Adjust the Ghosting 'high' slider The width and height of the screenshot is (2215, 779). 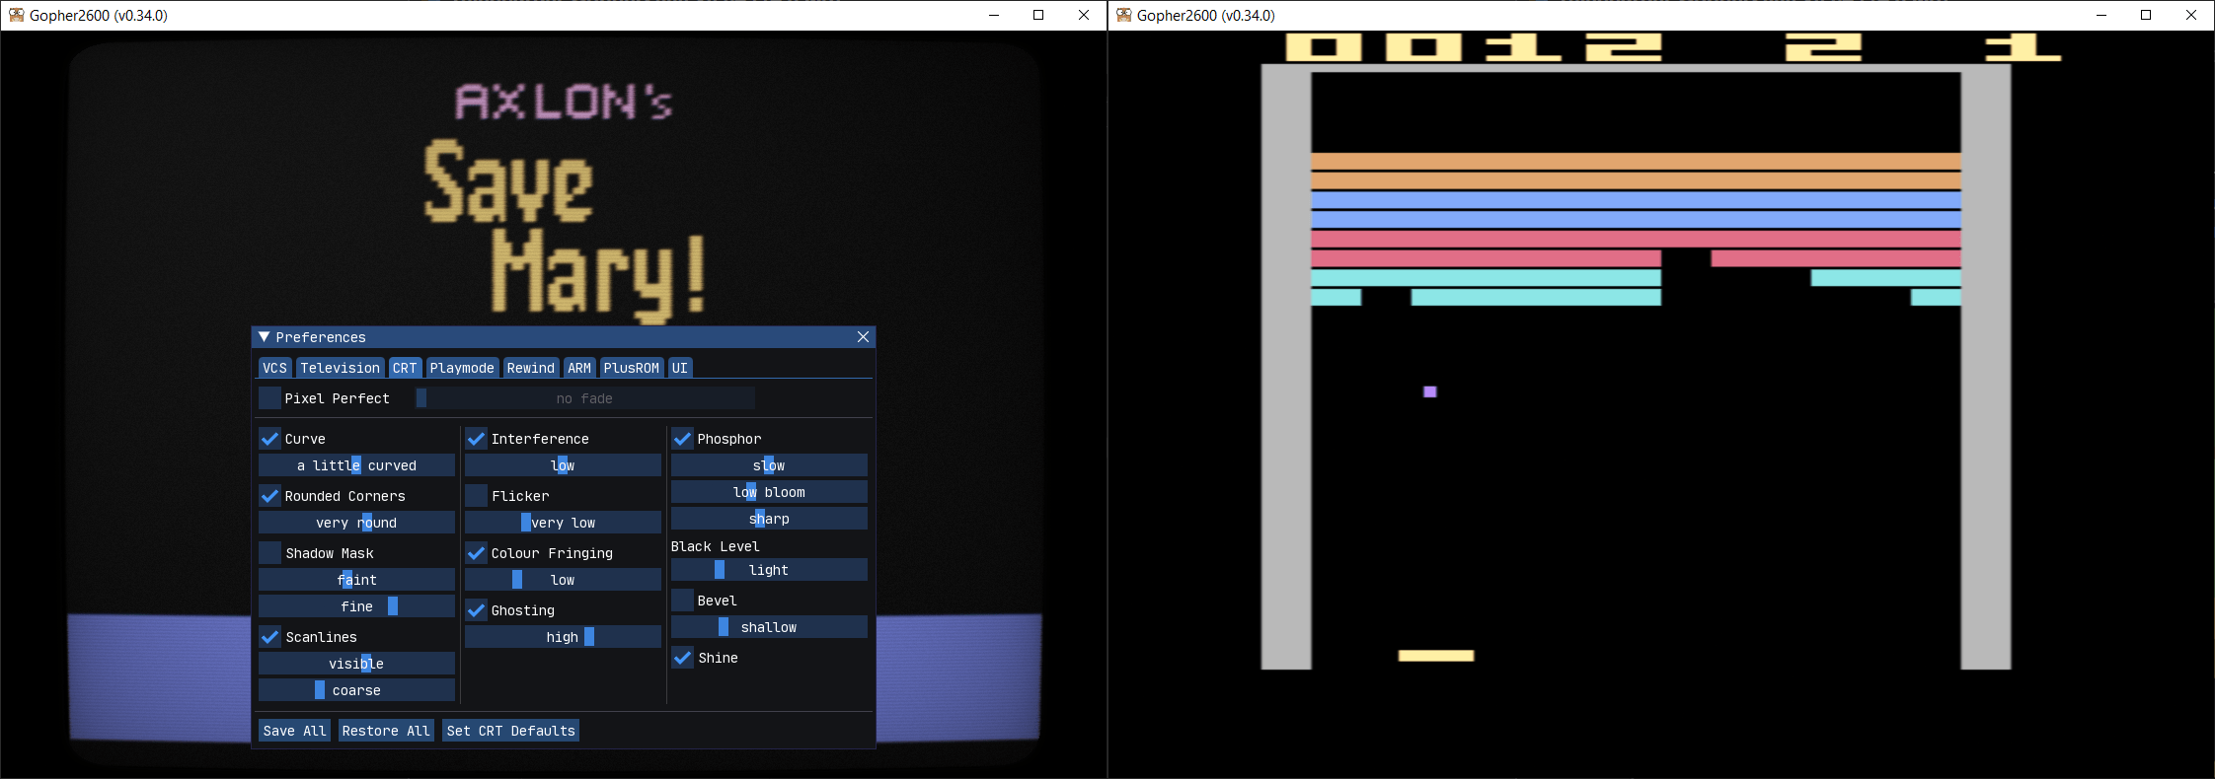click(x=563, y=637)
